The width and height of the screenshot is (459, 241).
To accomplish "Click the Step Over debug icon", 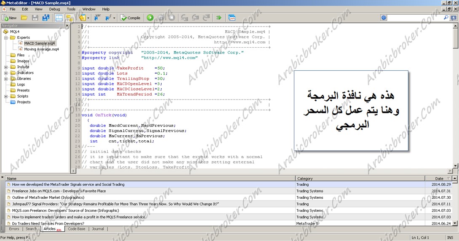I will pyautogui.click(x=195, y=18).
